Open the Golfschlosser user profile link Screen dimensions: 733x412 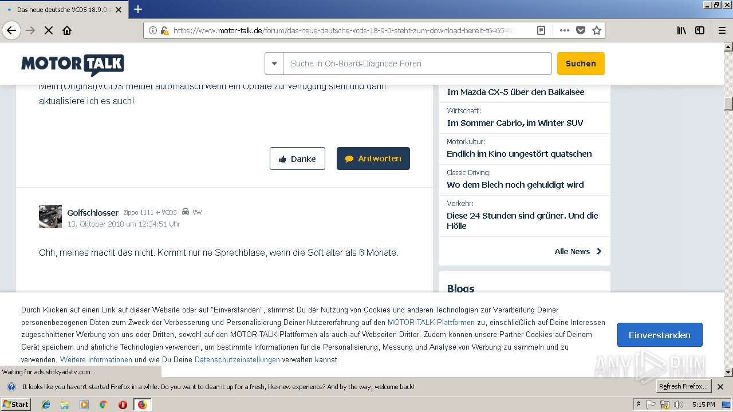coord(93,212)
